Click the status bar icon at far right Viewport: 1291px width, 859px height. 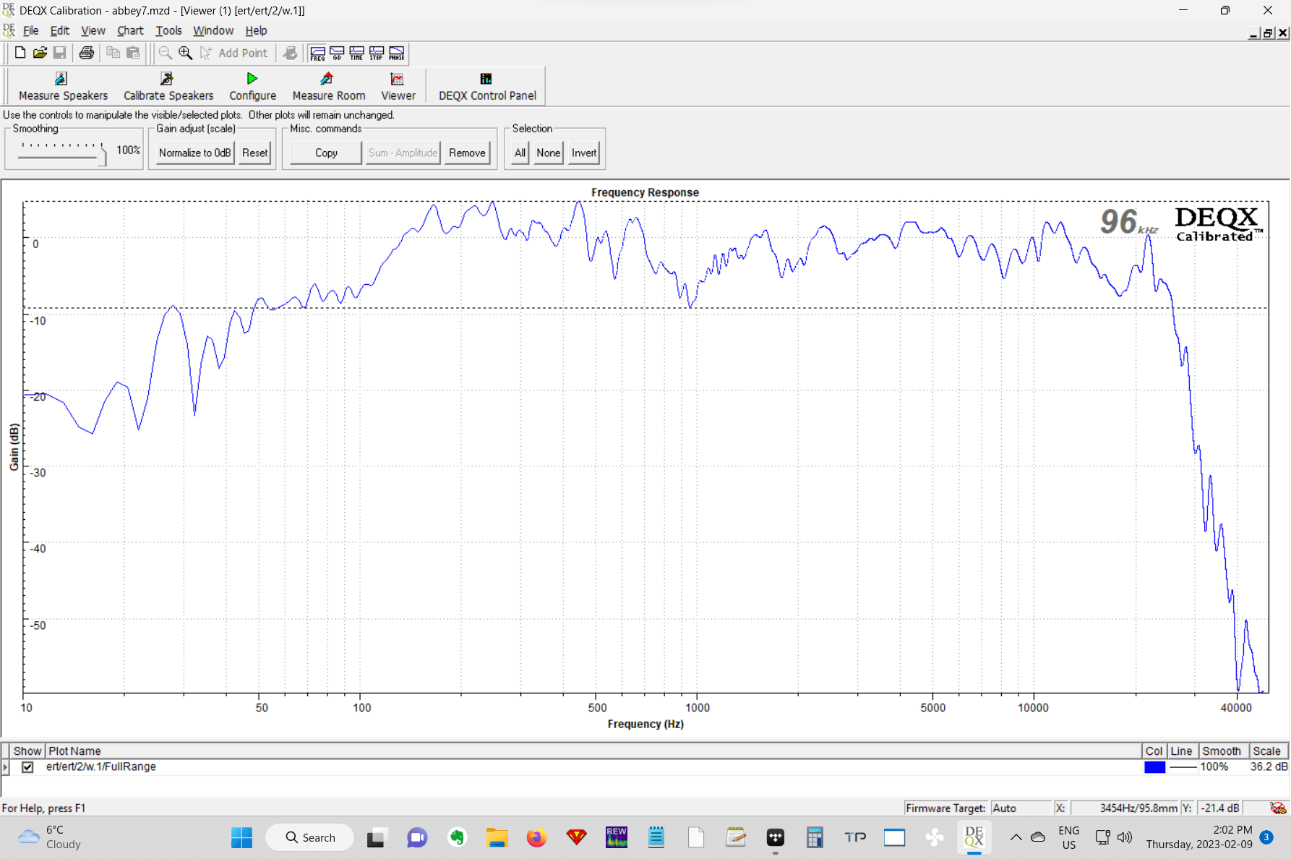pyautogui.click(x=1278, y=808)
